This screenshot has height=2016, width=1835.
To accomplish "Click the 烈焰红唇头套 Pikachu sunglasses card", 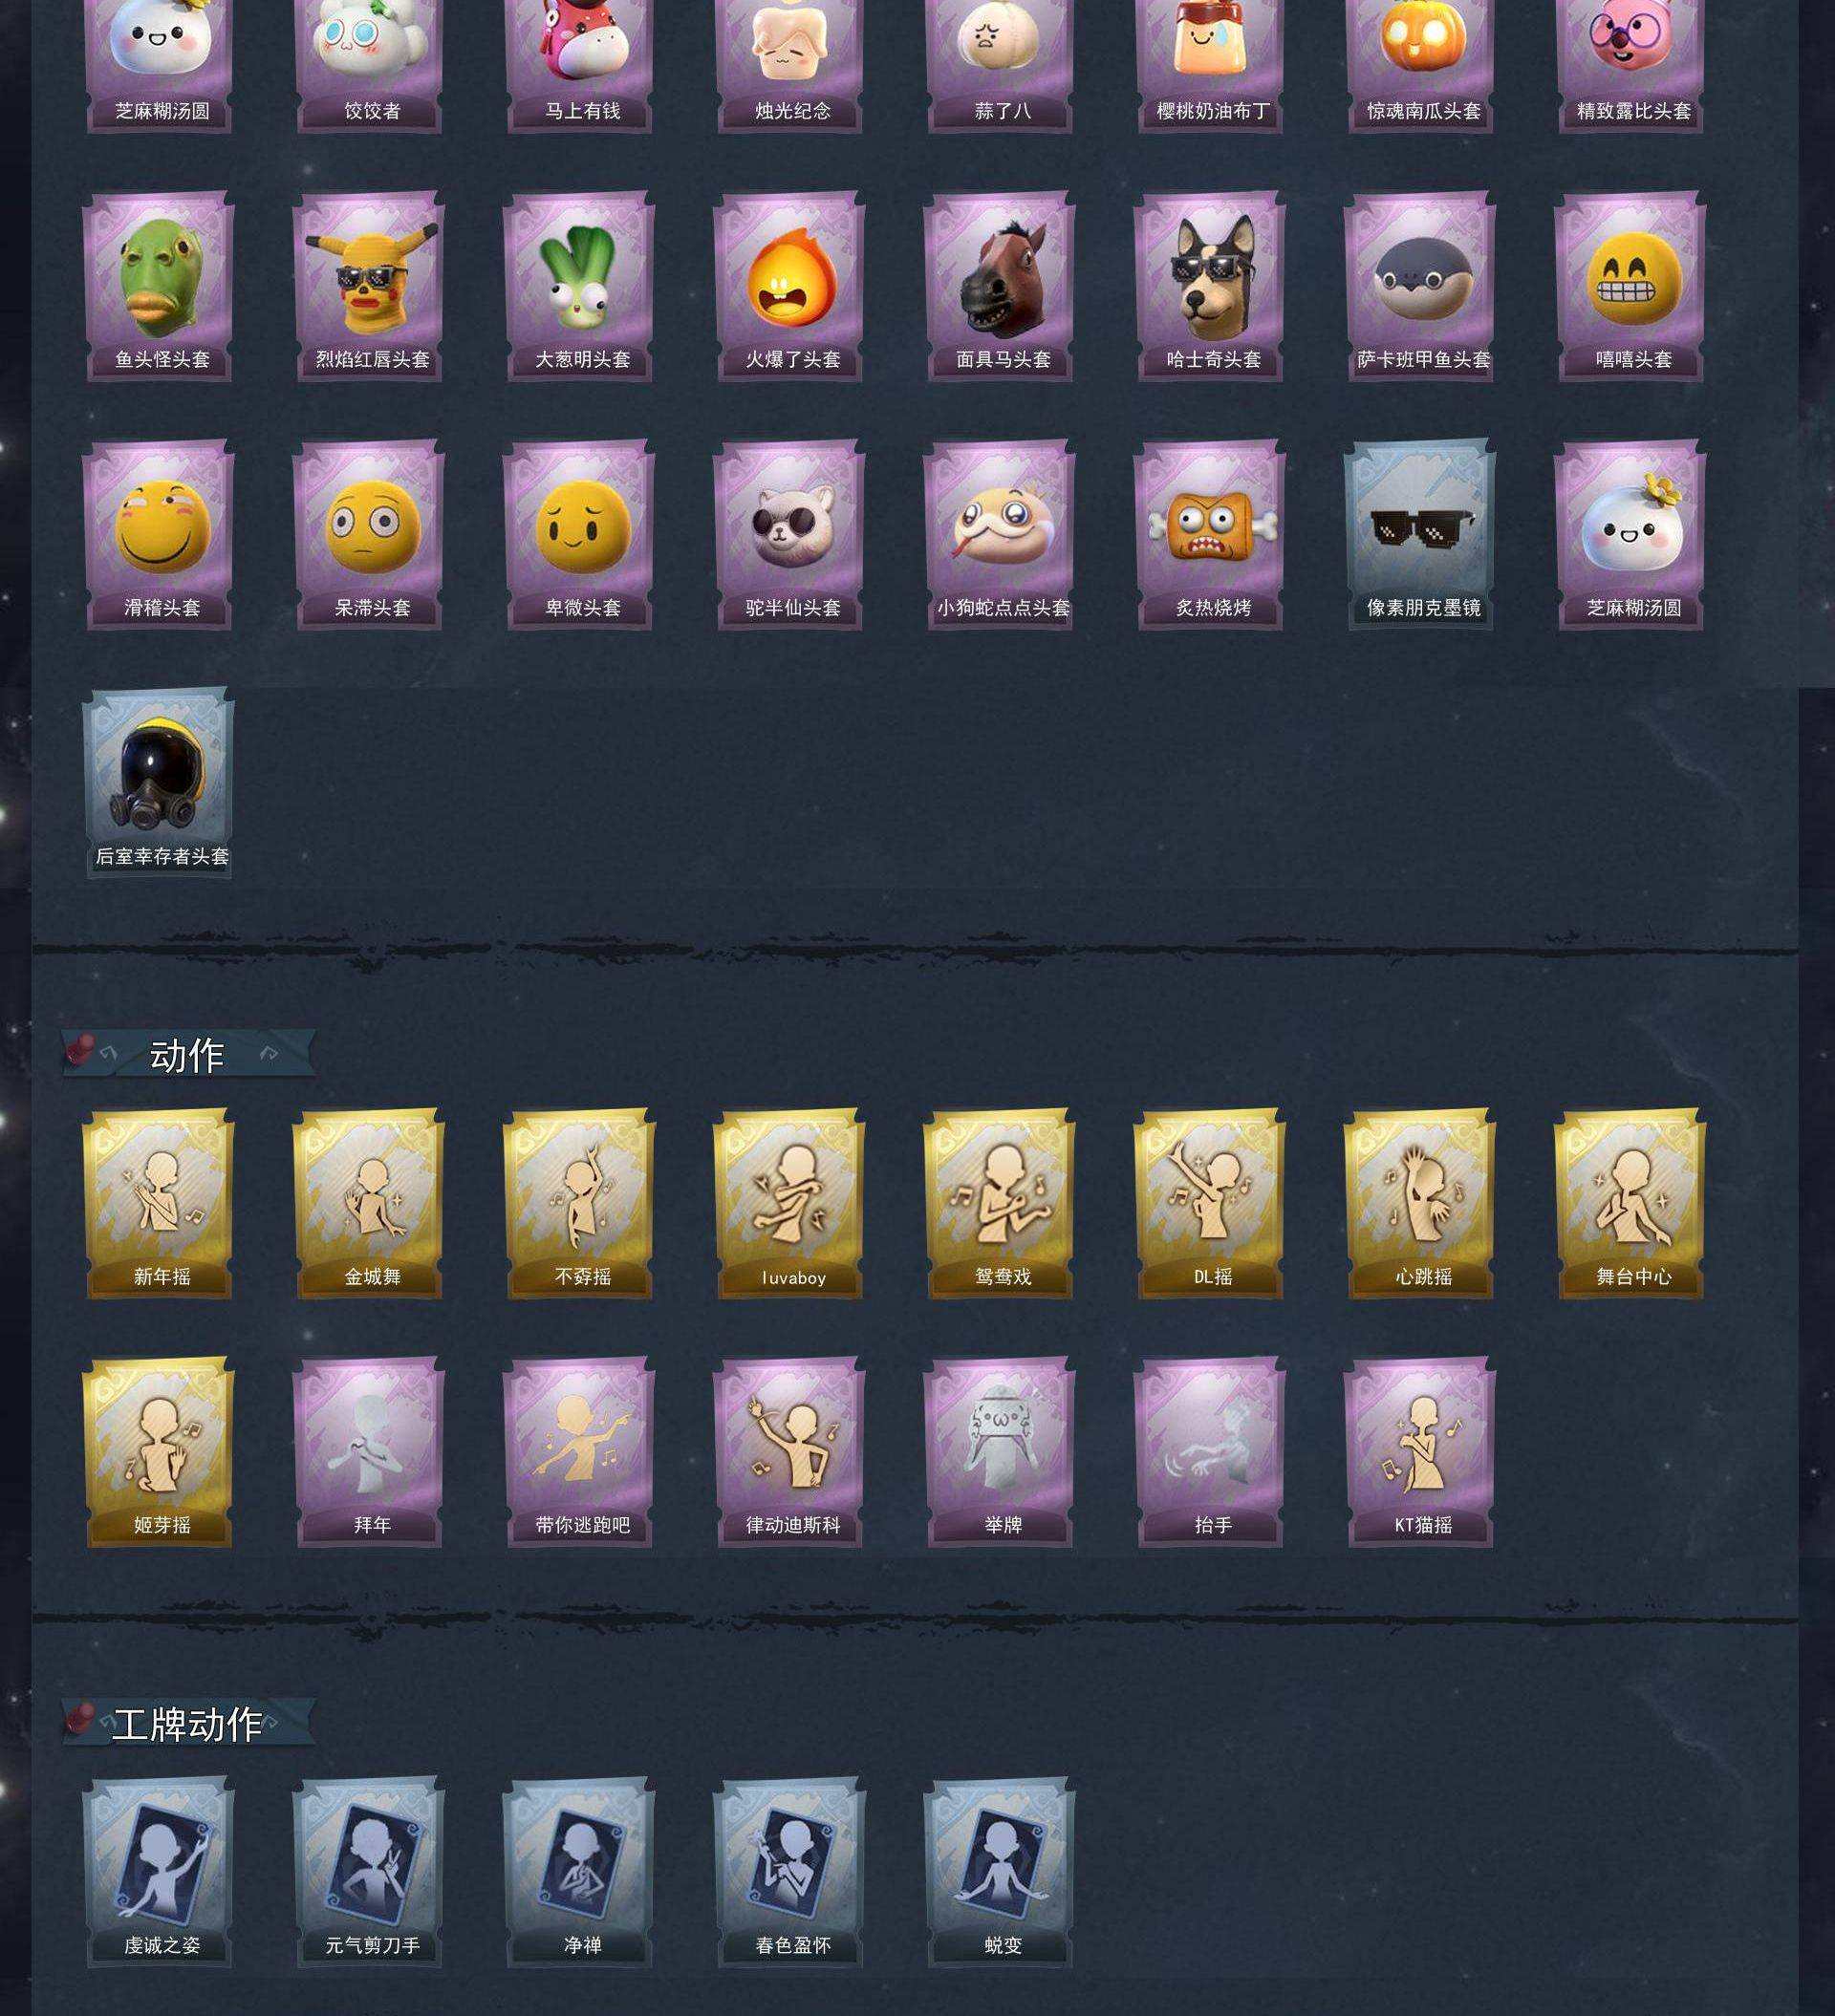I will [x=369, y=287].
